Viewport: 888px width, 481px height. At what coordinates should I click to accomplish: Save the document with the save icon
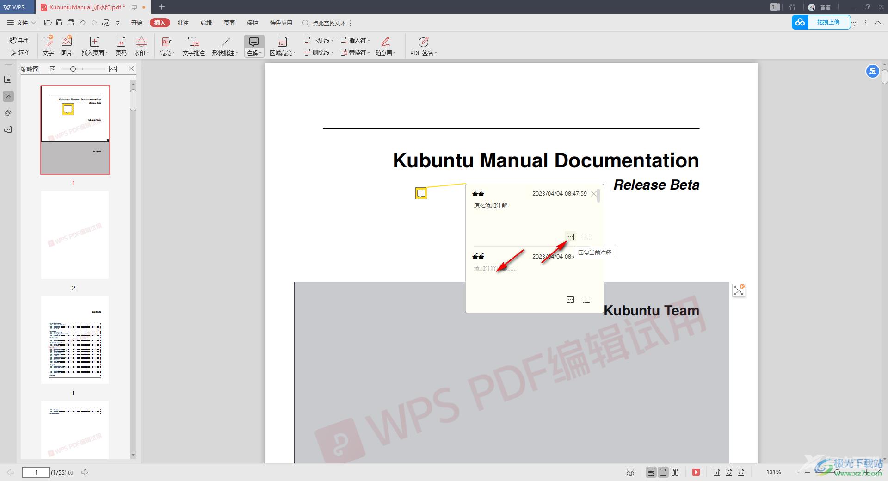click(x=59, y=23)
